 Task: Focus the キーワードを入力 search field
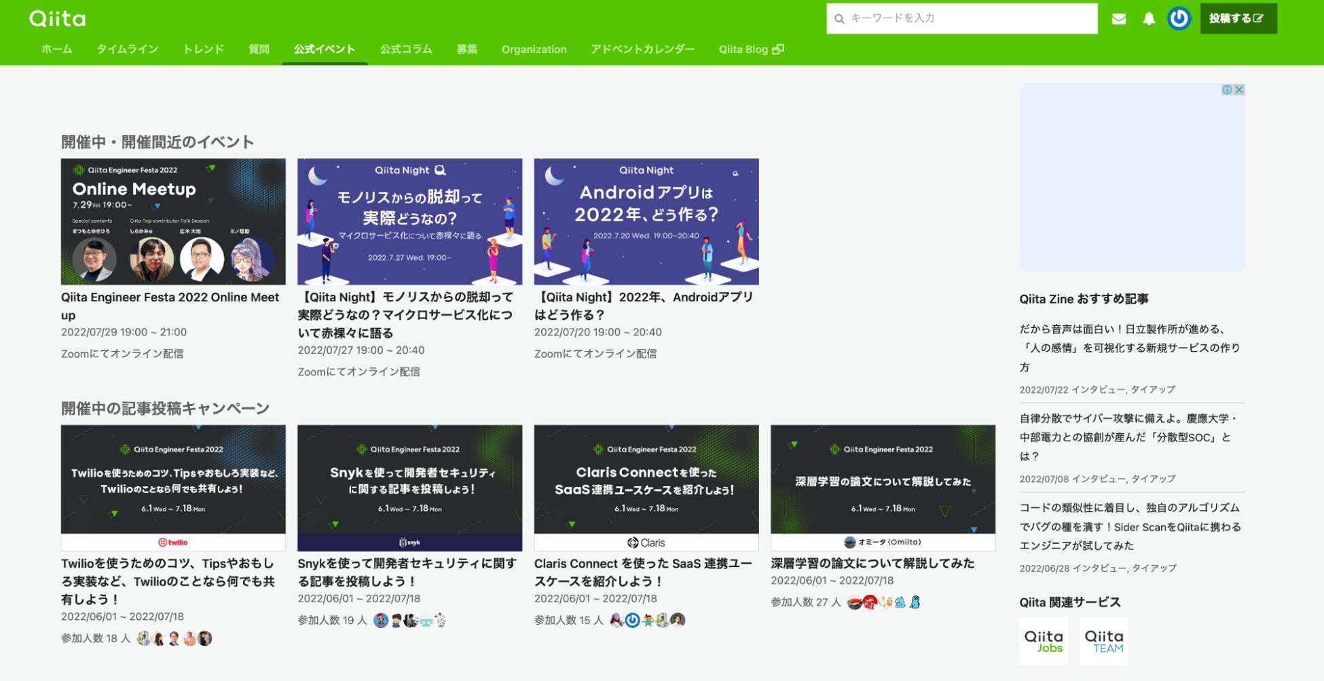pyautogui.click(x=962, y=18)
